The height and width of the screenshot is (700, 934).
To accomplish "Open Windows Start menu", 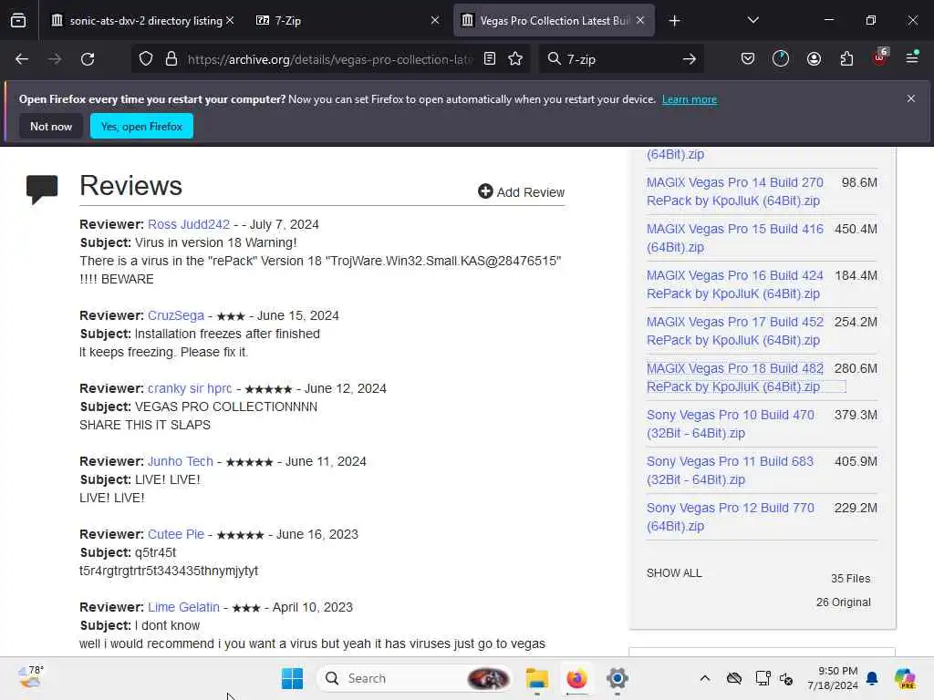I will pos(292,678).
